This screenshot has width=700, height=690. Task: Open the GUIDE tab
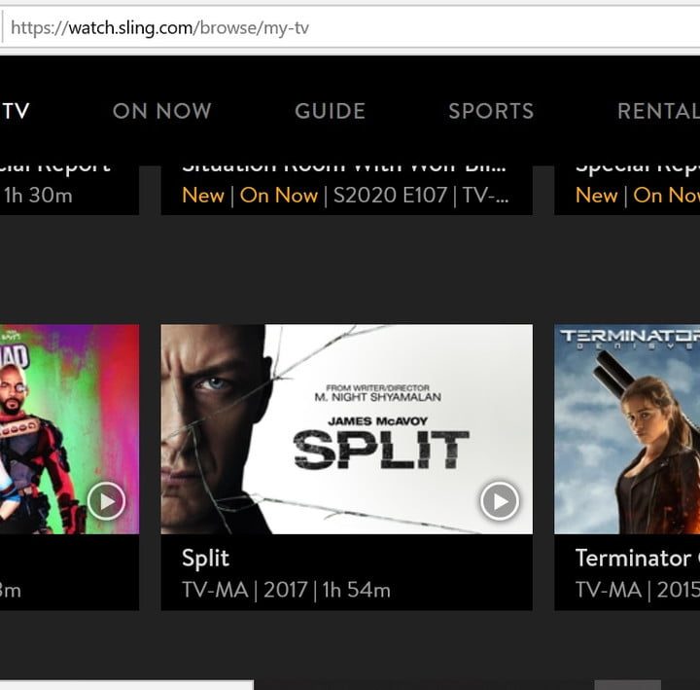330,111
